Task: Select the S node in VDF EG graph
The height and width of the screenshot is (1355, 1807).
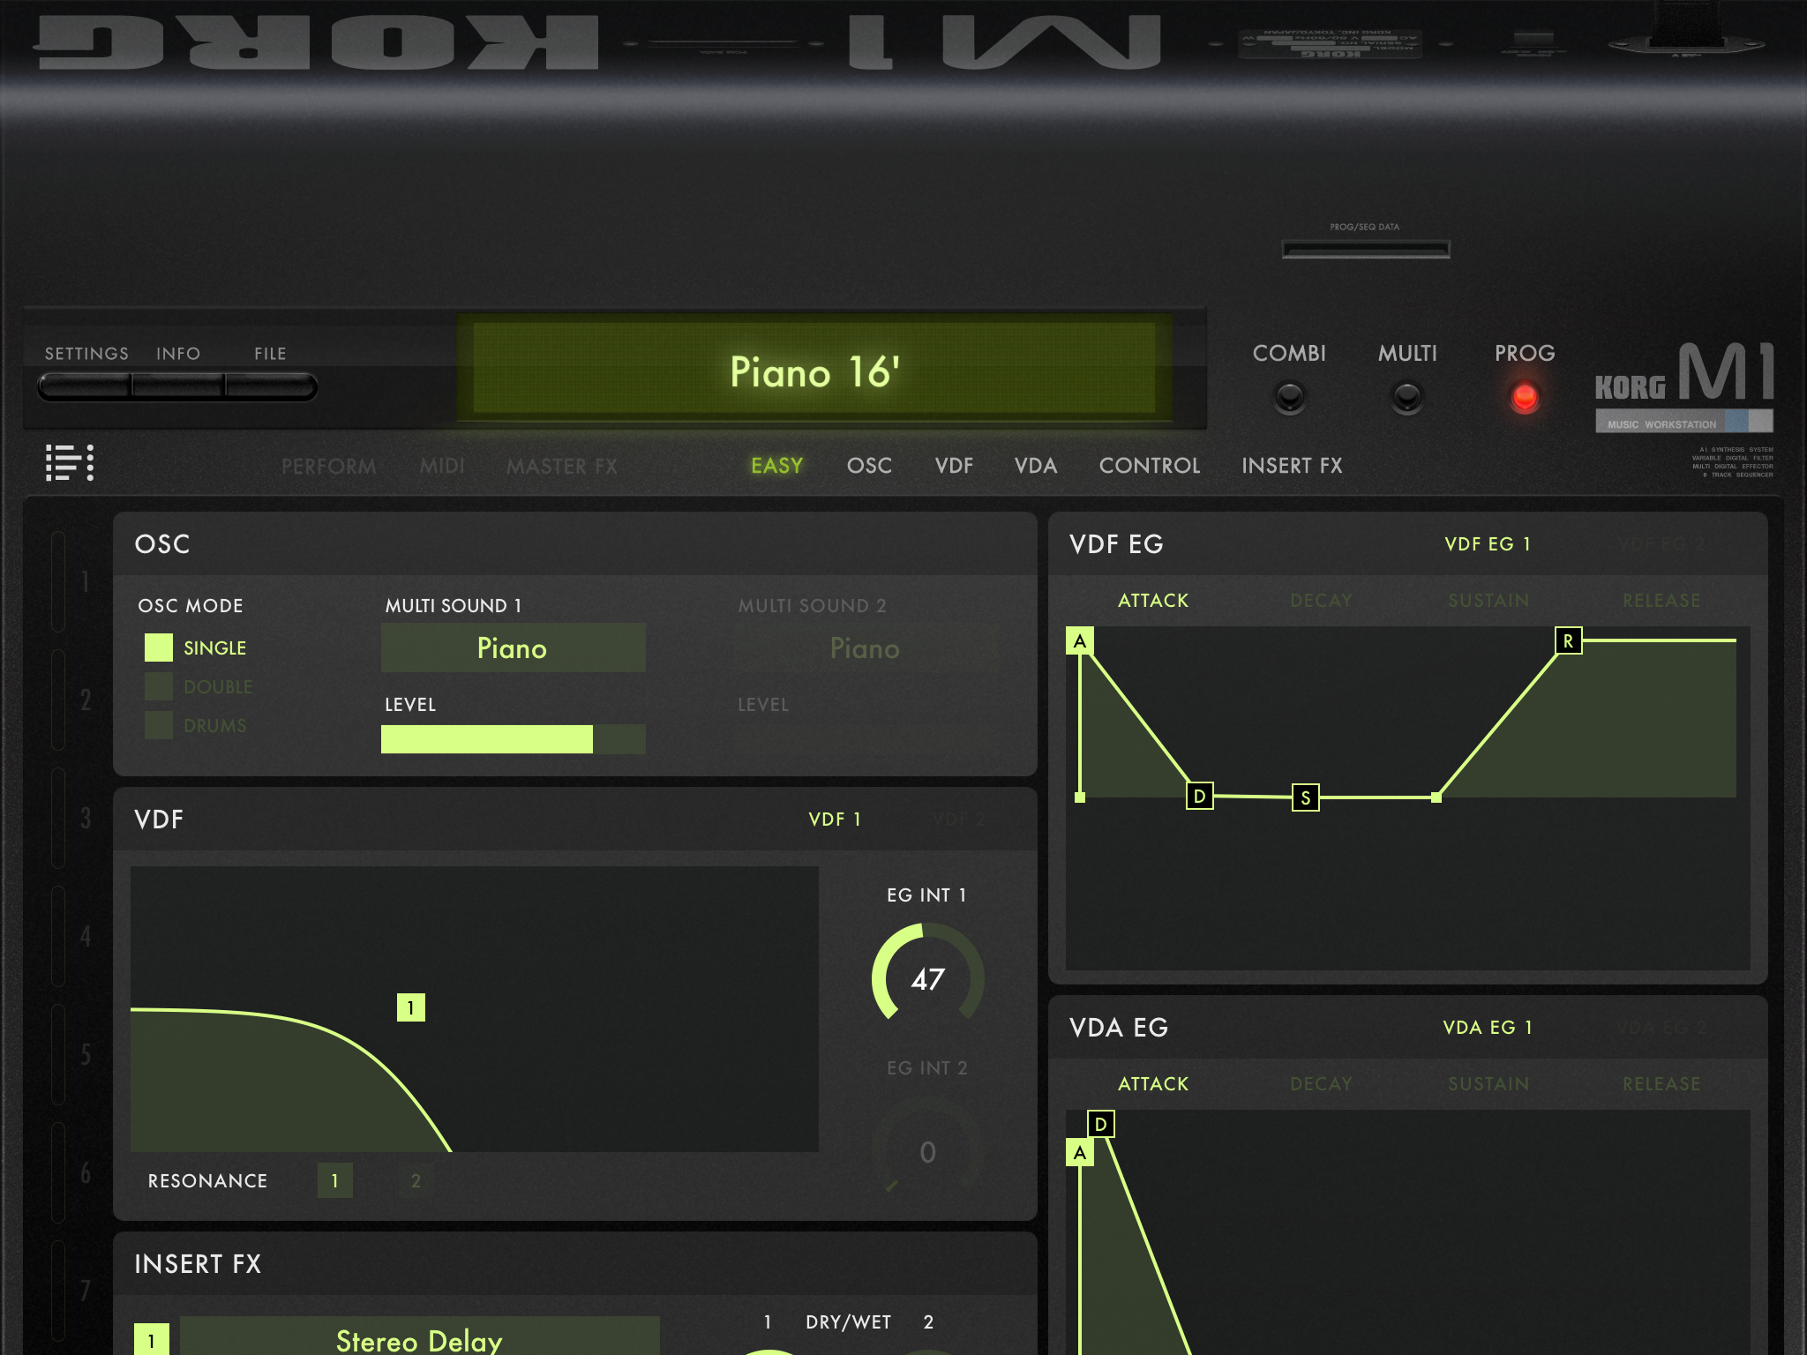Action: (x=1305, y=797)
